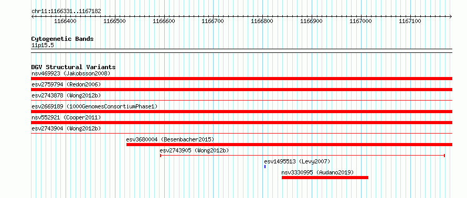Click the red bar under nsv552921 (Cooper2011)
Image resolution: width=467 pixels, height=198 pixels.
tap(241, 123)
